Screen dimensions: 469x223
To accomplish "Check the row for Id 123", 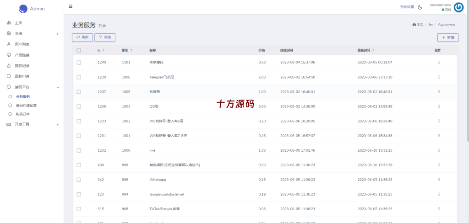I will [x=79, y=194].
